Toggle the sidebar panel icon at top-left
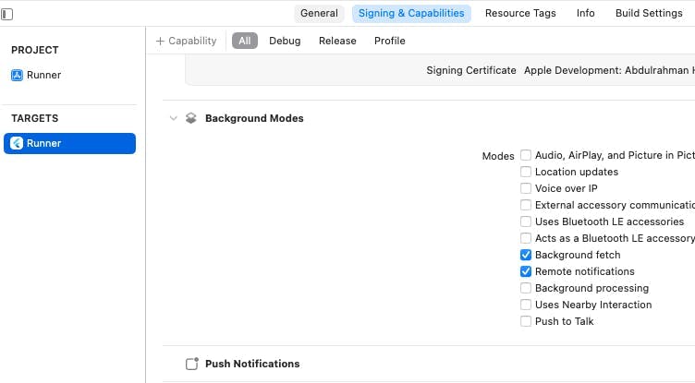 [x=7, y=14]
